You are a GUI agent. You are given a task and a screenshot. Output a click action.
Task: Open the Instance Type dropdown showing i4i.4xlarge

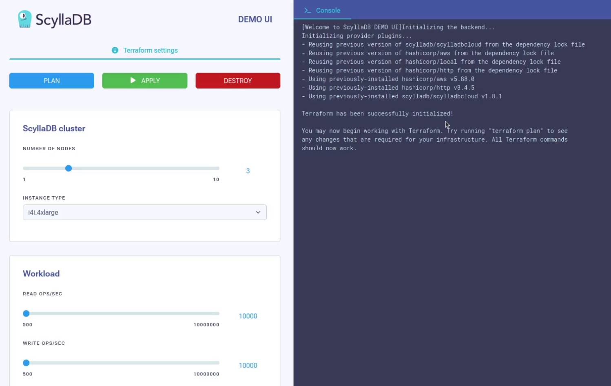coord(145,212)
